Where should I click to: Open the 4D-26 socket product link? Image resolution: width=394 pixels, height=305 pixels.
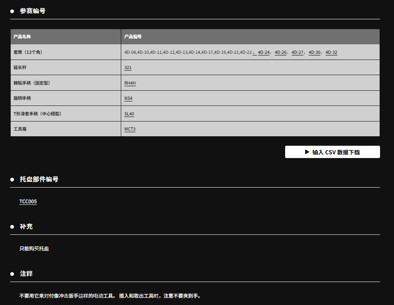tap(281, 53)
